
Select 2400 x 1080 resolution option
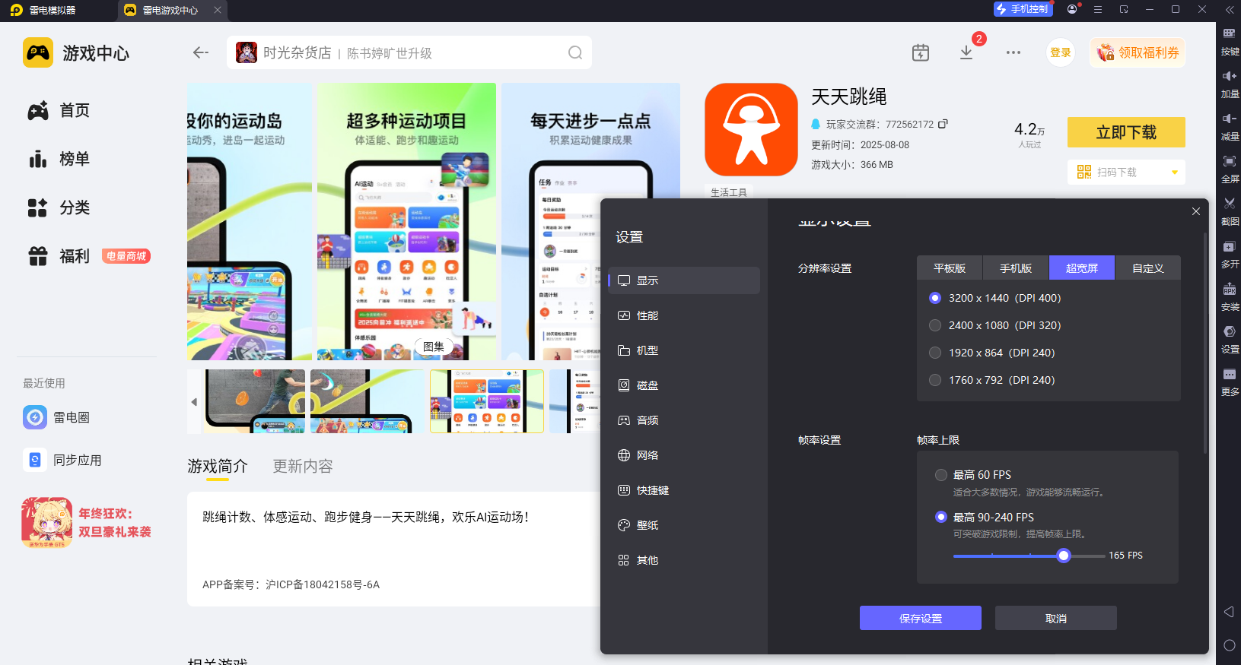(935, 325)
